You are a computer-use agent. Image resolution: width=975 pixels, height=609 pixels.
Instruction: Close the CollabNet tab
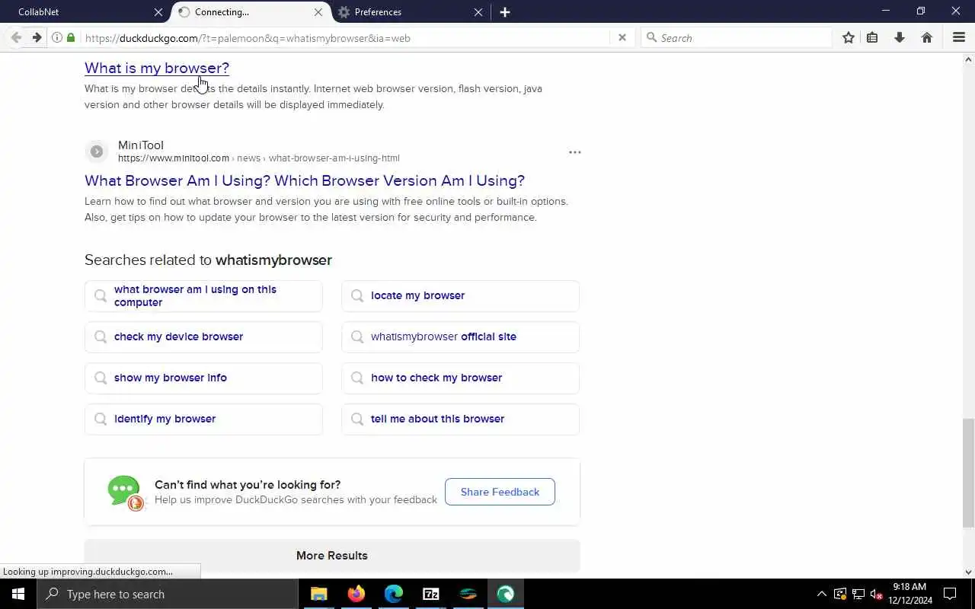158,12
